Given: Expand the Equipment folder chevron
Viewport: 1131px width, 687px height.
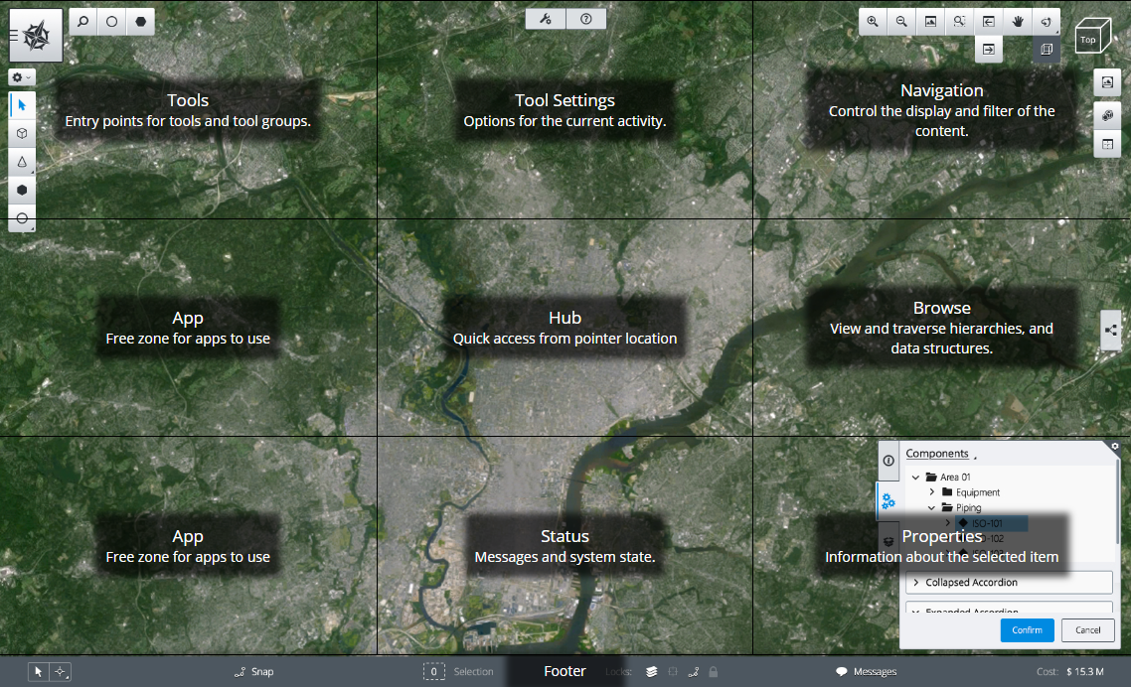Looking at the screenshot, I should point(932,492).
